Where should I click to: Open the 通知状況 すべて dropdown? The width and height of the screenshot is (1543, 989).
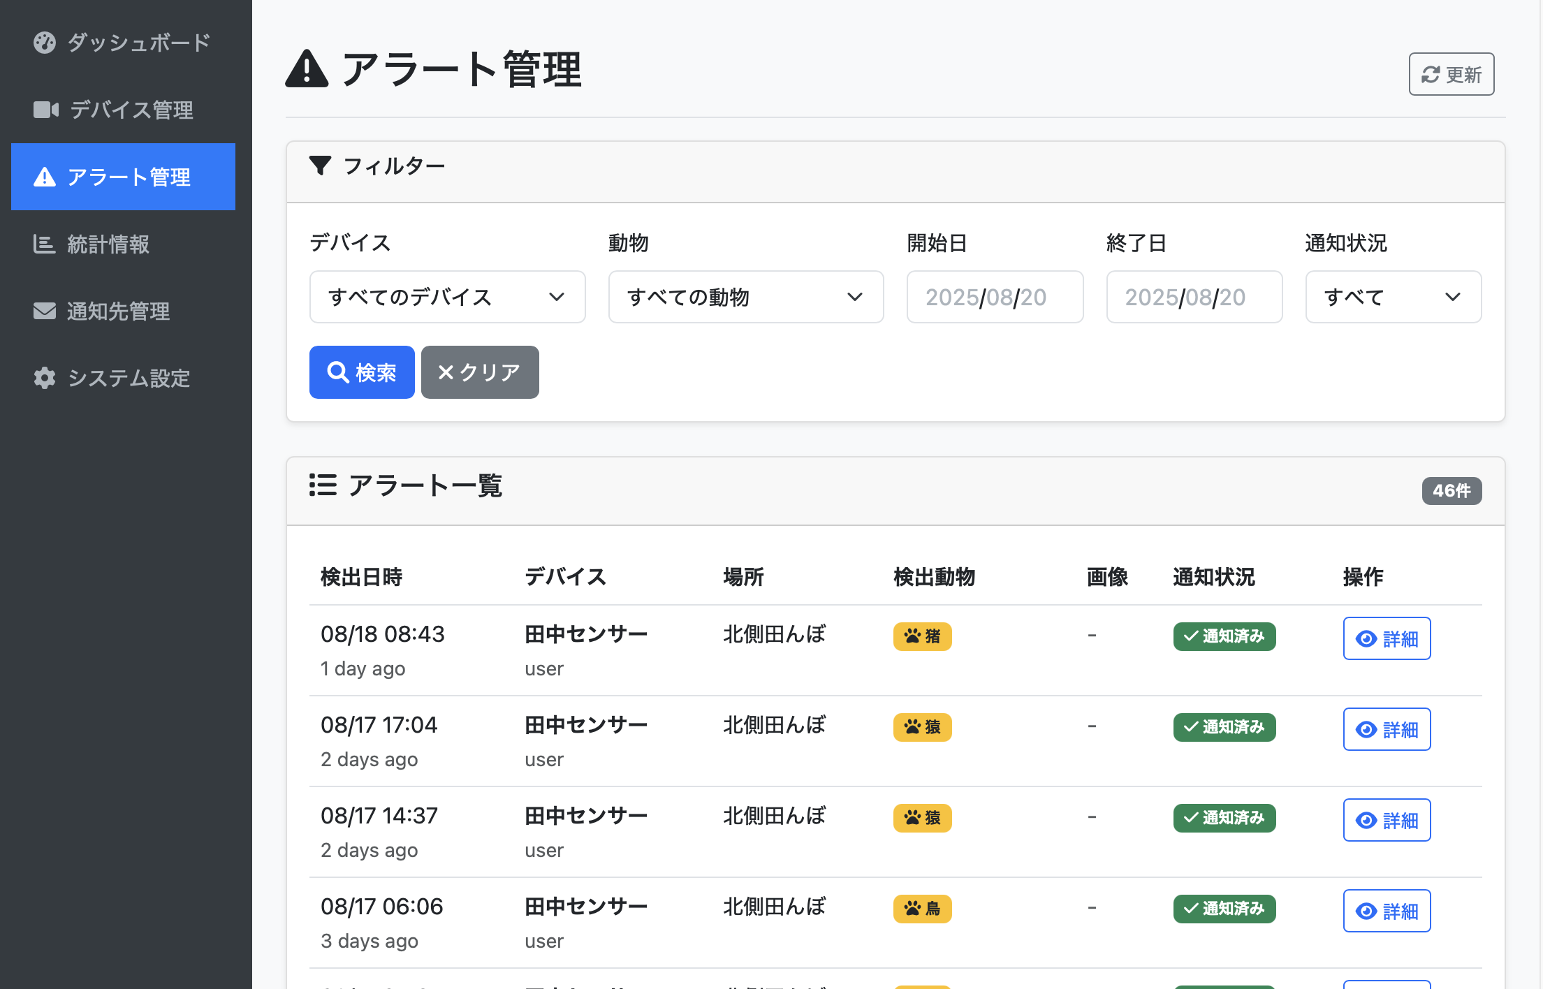(1393, 297)
